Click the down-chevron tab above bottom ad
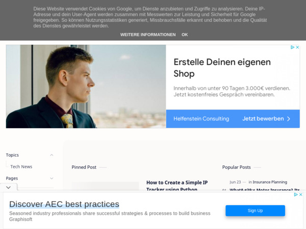 pyautogui.click(x=8, y=187)
